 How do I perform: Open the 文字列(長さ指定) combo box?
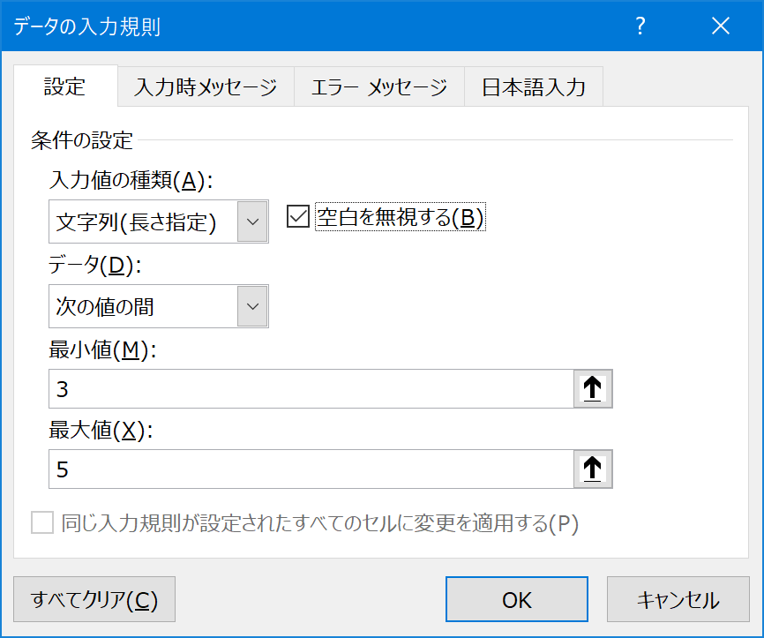[x=158, y=221]
